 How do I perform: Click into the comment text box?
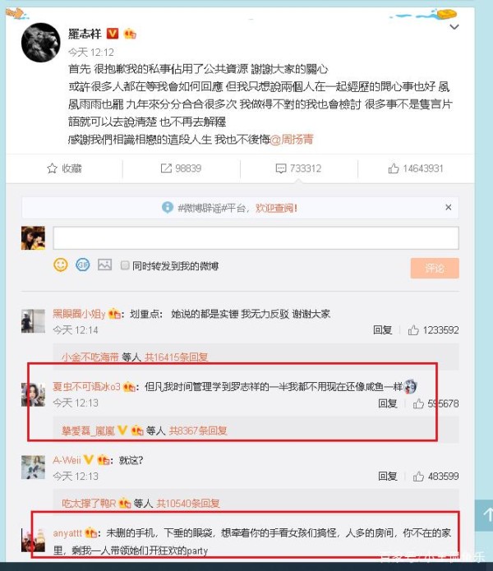pos(256,237)
